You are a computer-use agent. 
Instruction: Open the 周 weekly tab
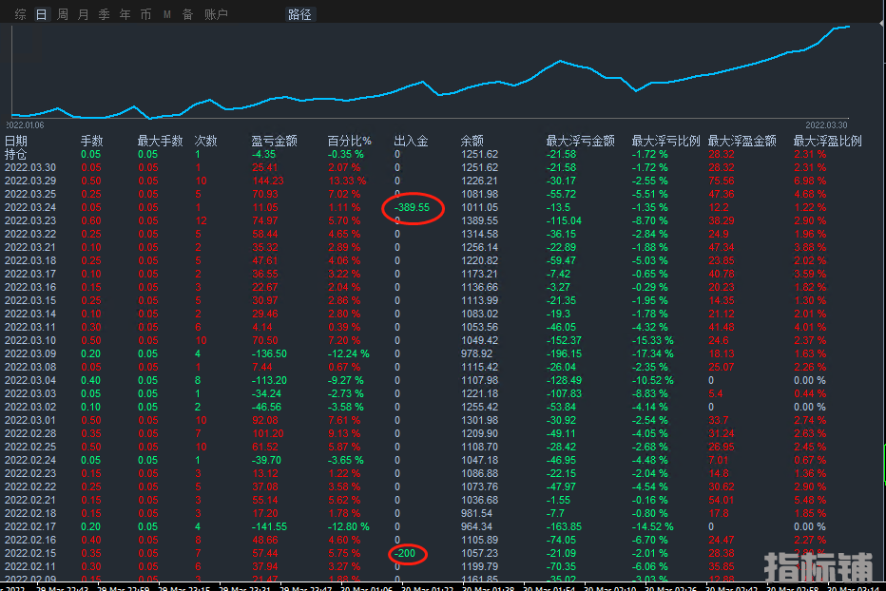[63, 14]
